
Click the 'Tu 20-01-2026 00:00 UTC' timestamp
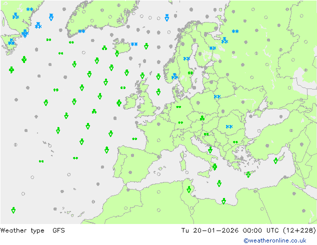click(230, 230)
